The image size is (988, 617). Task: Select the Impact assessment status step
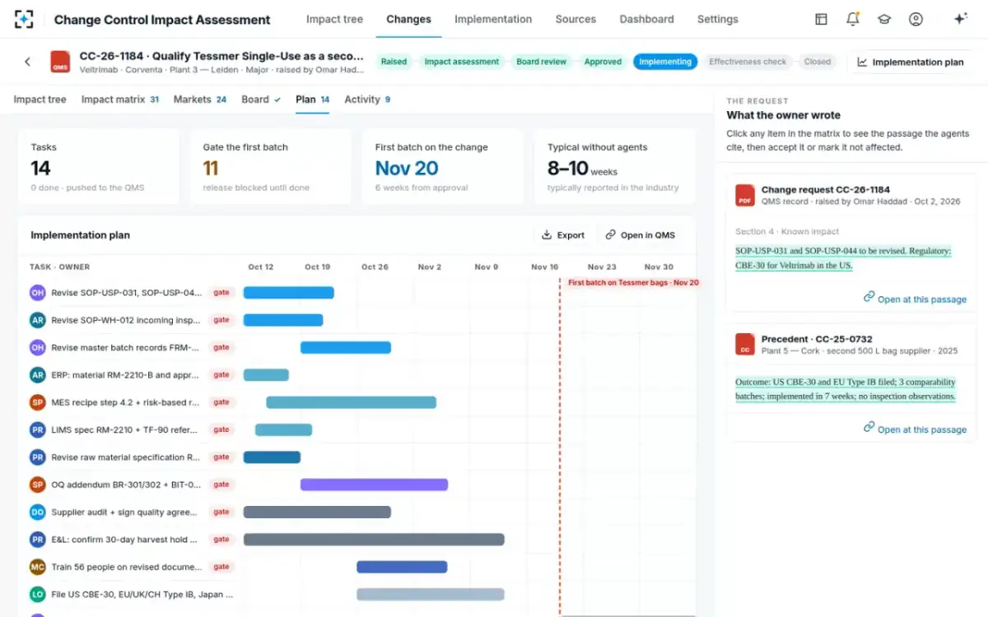pos(462,62)
